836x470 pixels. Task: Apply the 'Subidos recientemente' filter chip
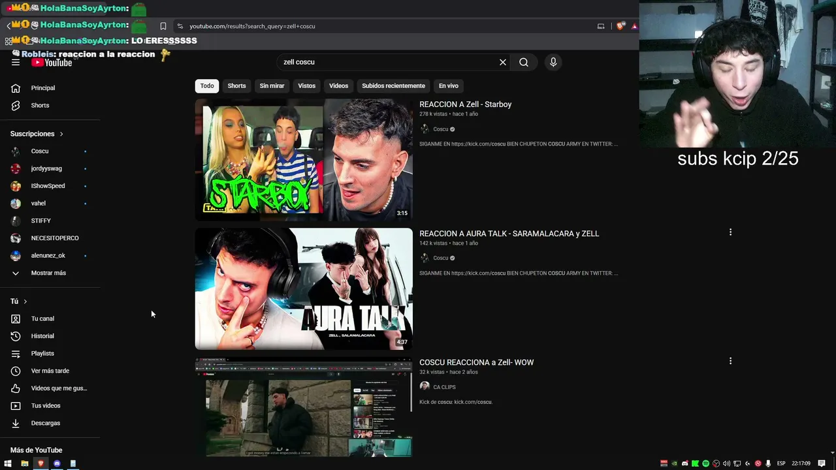pyautogui.click(x=393, y=86)
